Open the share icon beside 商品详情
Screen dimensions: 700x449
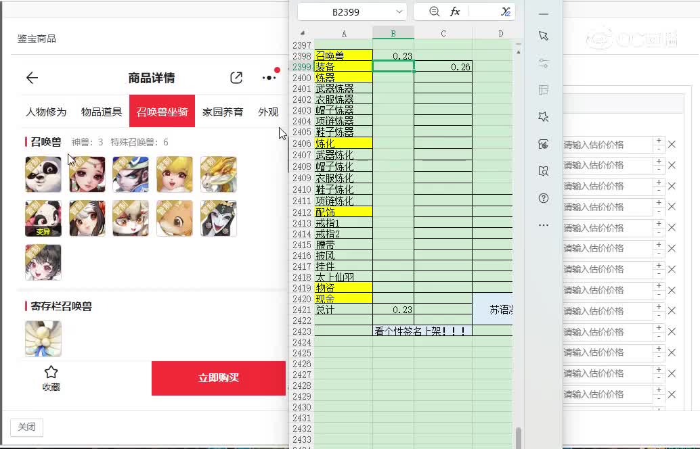[x=236, y=78]
